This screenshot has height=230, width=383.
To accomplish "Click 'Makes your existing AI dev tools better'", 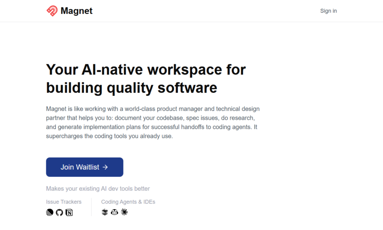I will point(98,189).
